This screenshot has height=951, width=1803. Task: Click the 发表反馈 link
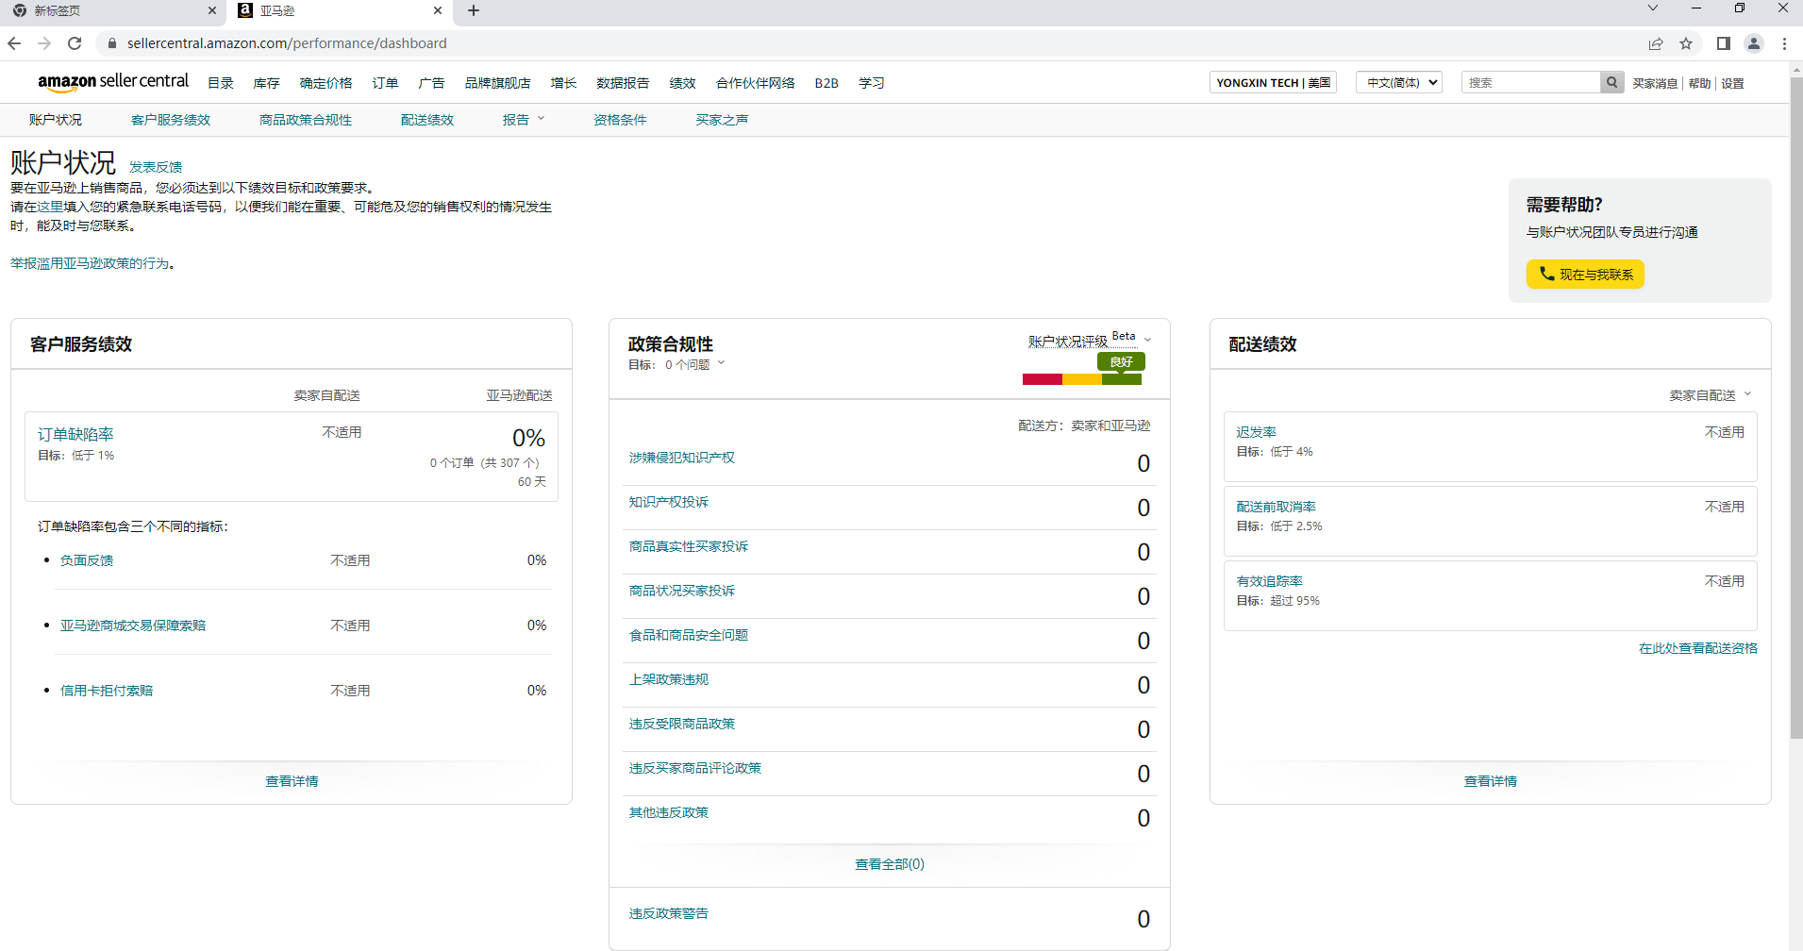(157, 166)
